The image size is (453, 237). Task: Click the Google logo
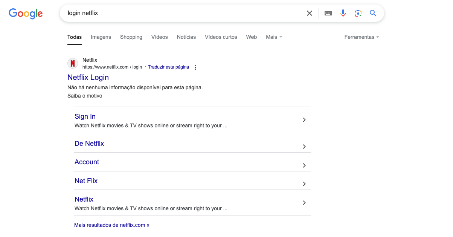26,14
